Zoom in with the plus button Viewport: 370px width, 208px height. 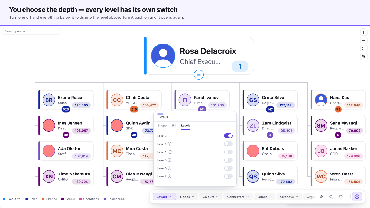(364, 32)
